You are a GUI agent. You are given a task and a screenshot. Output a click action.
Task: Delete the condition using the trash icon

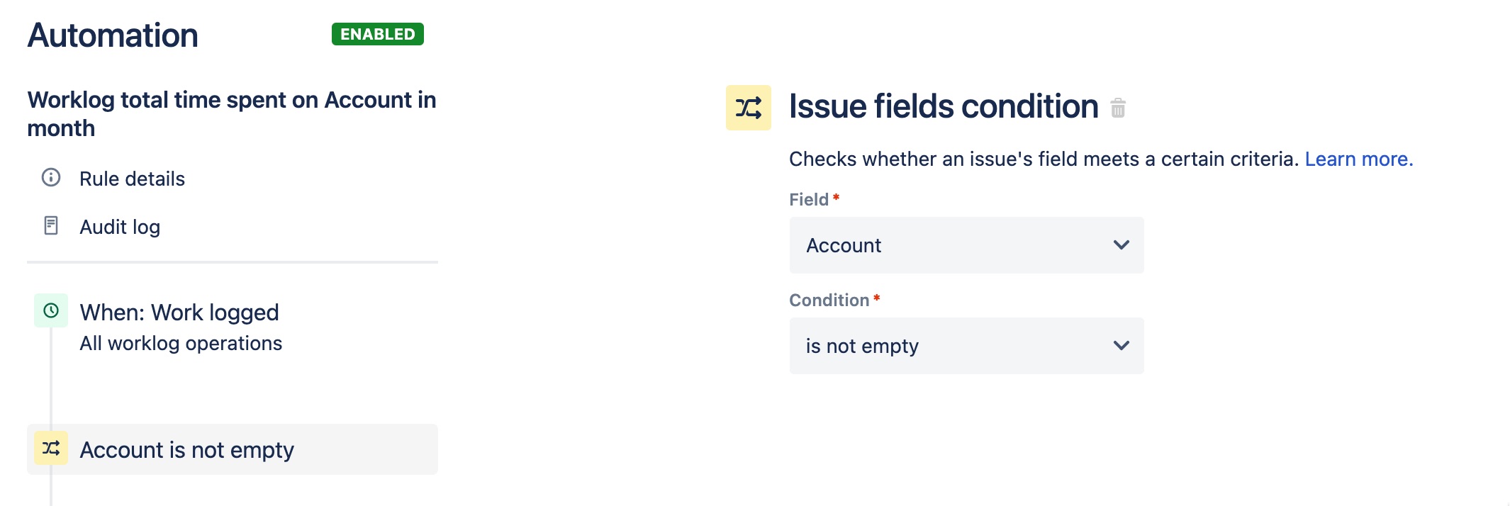[1118, 108]
